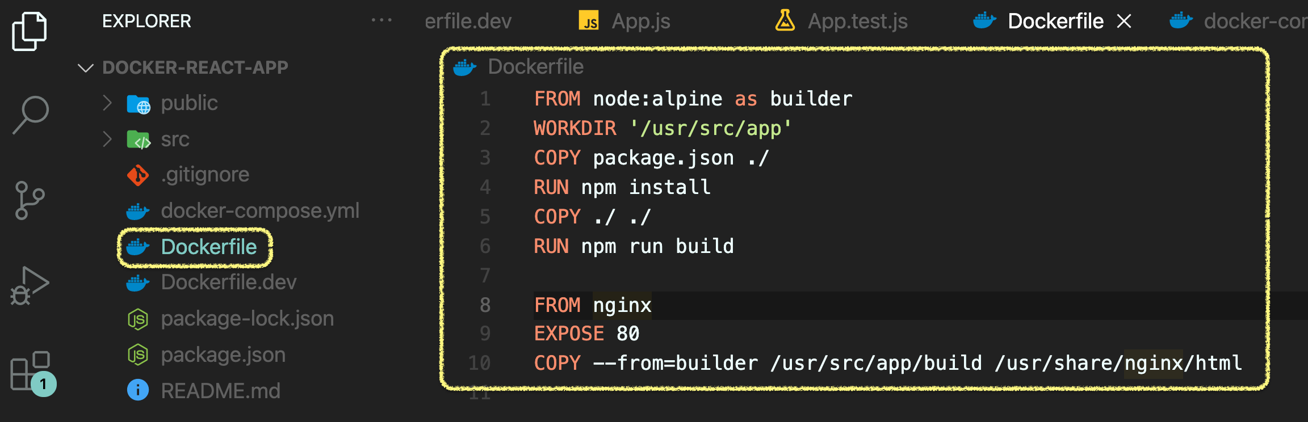Click the whale icon in breadcrumb
Image resolution: width=1308 pixels, height=422 pixels.
point(465,67)
